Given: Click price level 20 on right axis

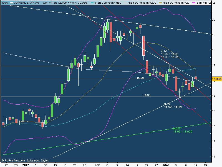Looking at the screenshot, I should [x=213, y=19].
